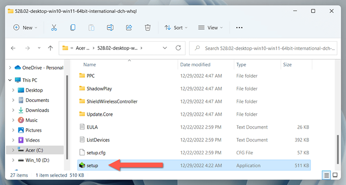Click the Rename icon in toolbar
Screen dimensions: 346x185
click(x=110, y=28)
